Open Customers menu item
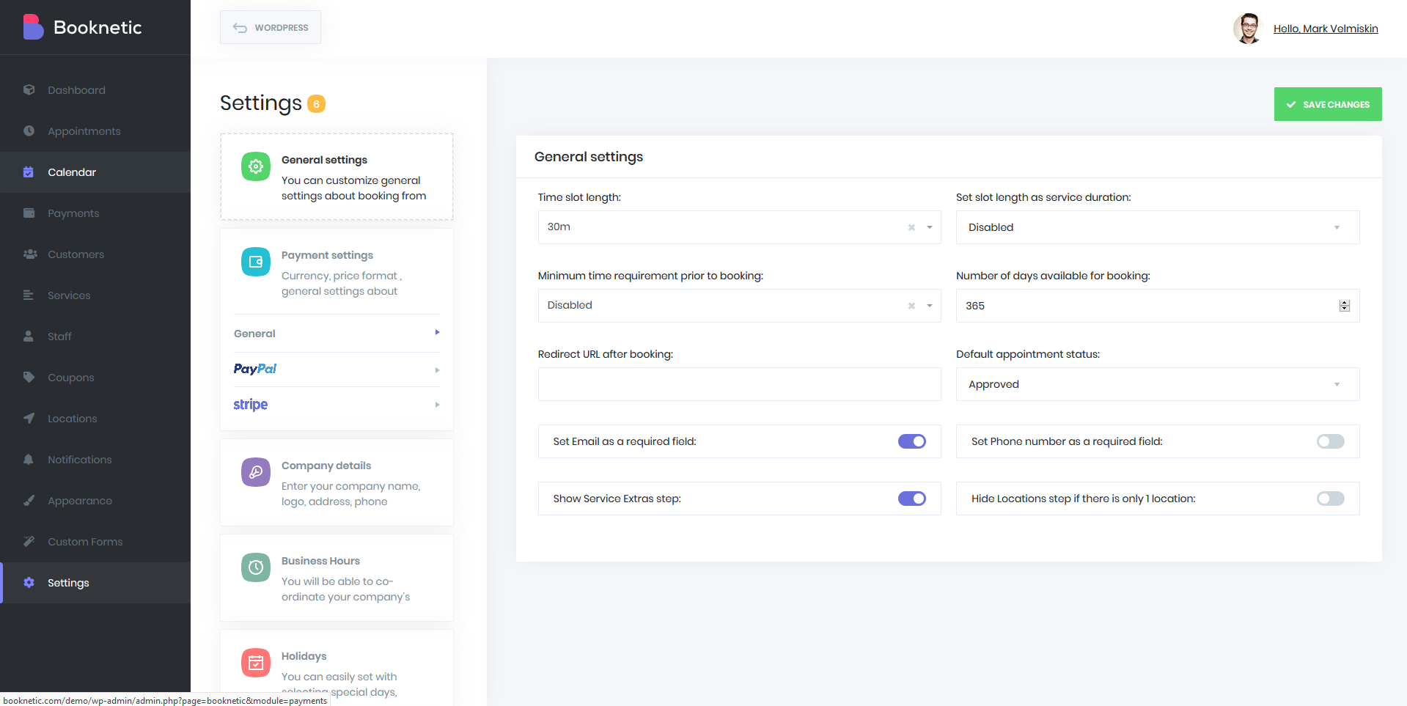1407x706 pixels. (x=95, y=254)
